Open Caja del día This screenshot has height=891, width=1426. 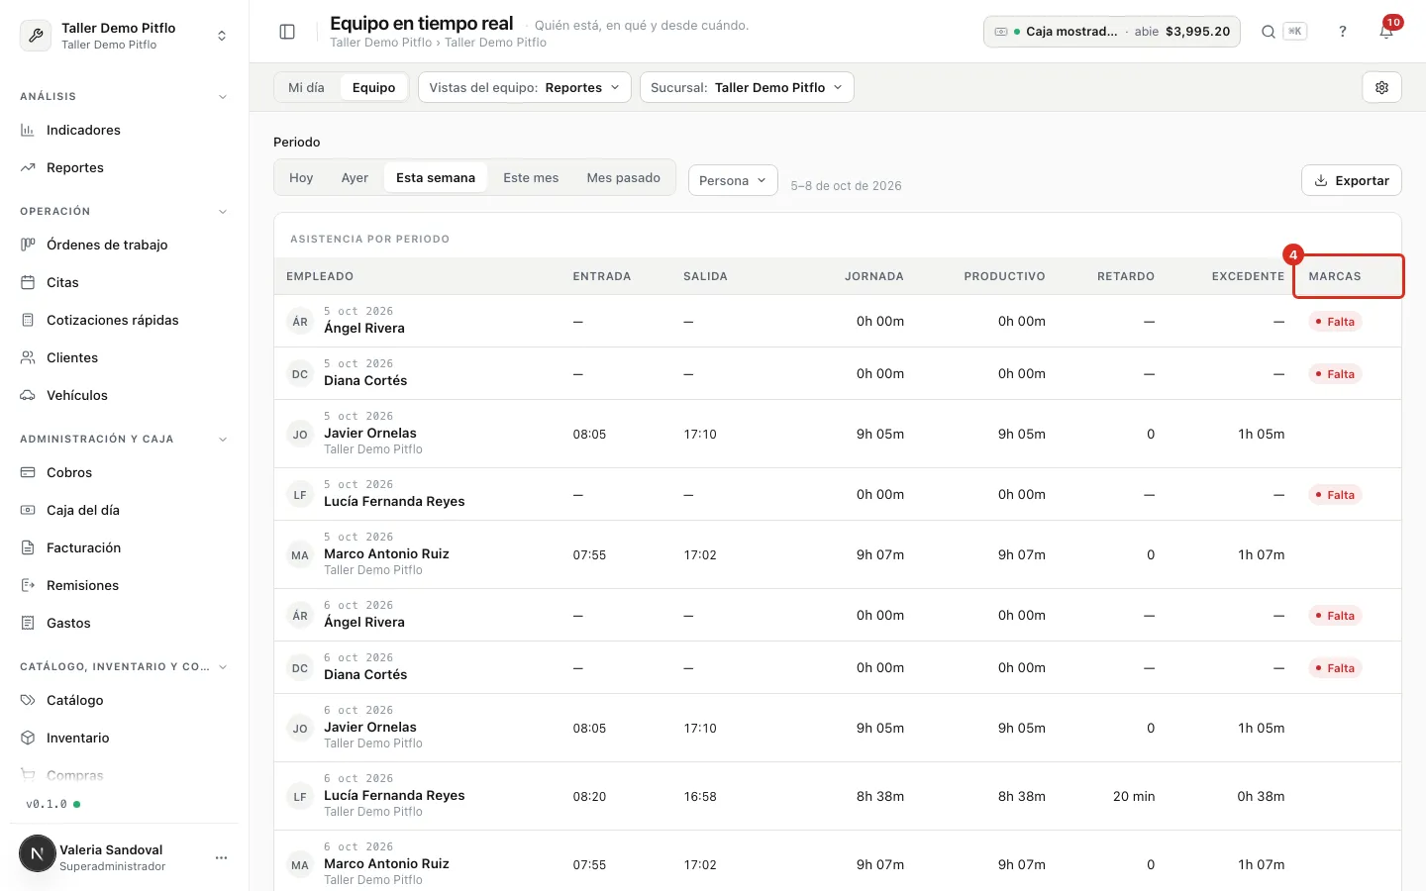tap(124, 510)
